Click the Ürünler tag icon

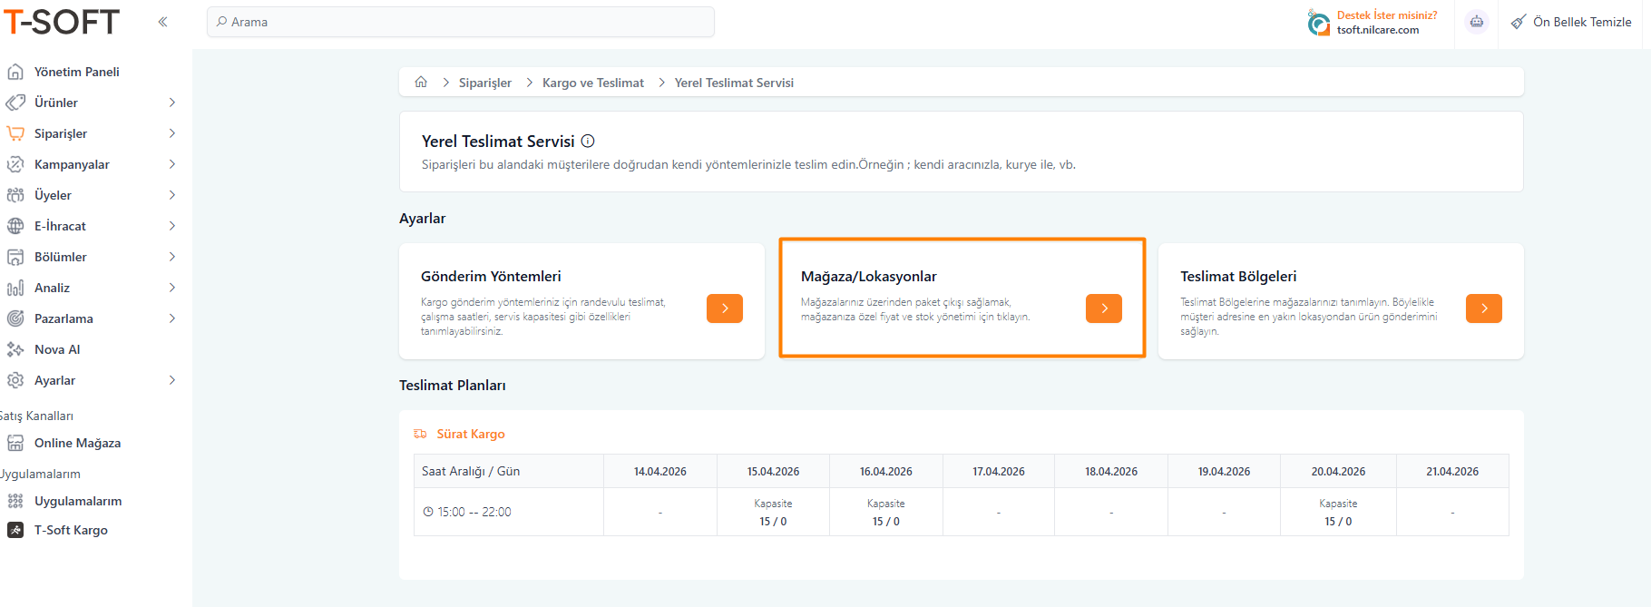15,103
